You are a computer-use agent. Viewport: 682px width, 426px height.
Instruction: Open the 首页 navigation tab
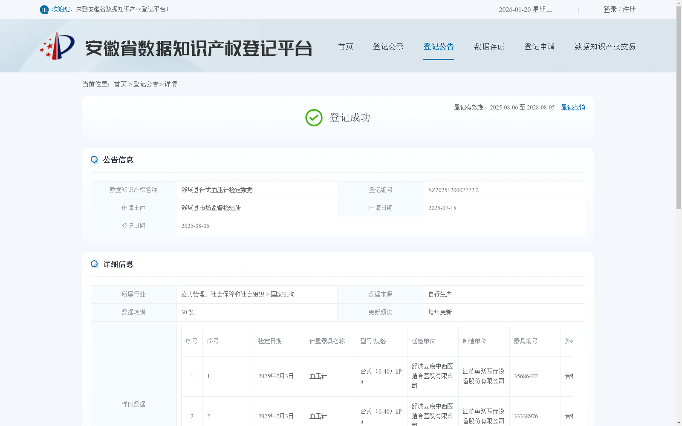[x=346, y=46]
